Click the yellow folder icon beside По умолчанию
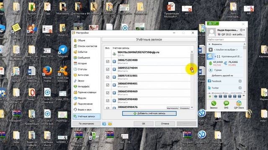Screen dimensions: 268x150 tap(110, 124)
